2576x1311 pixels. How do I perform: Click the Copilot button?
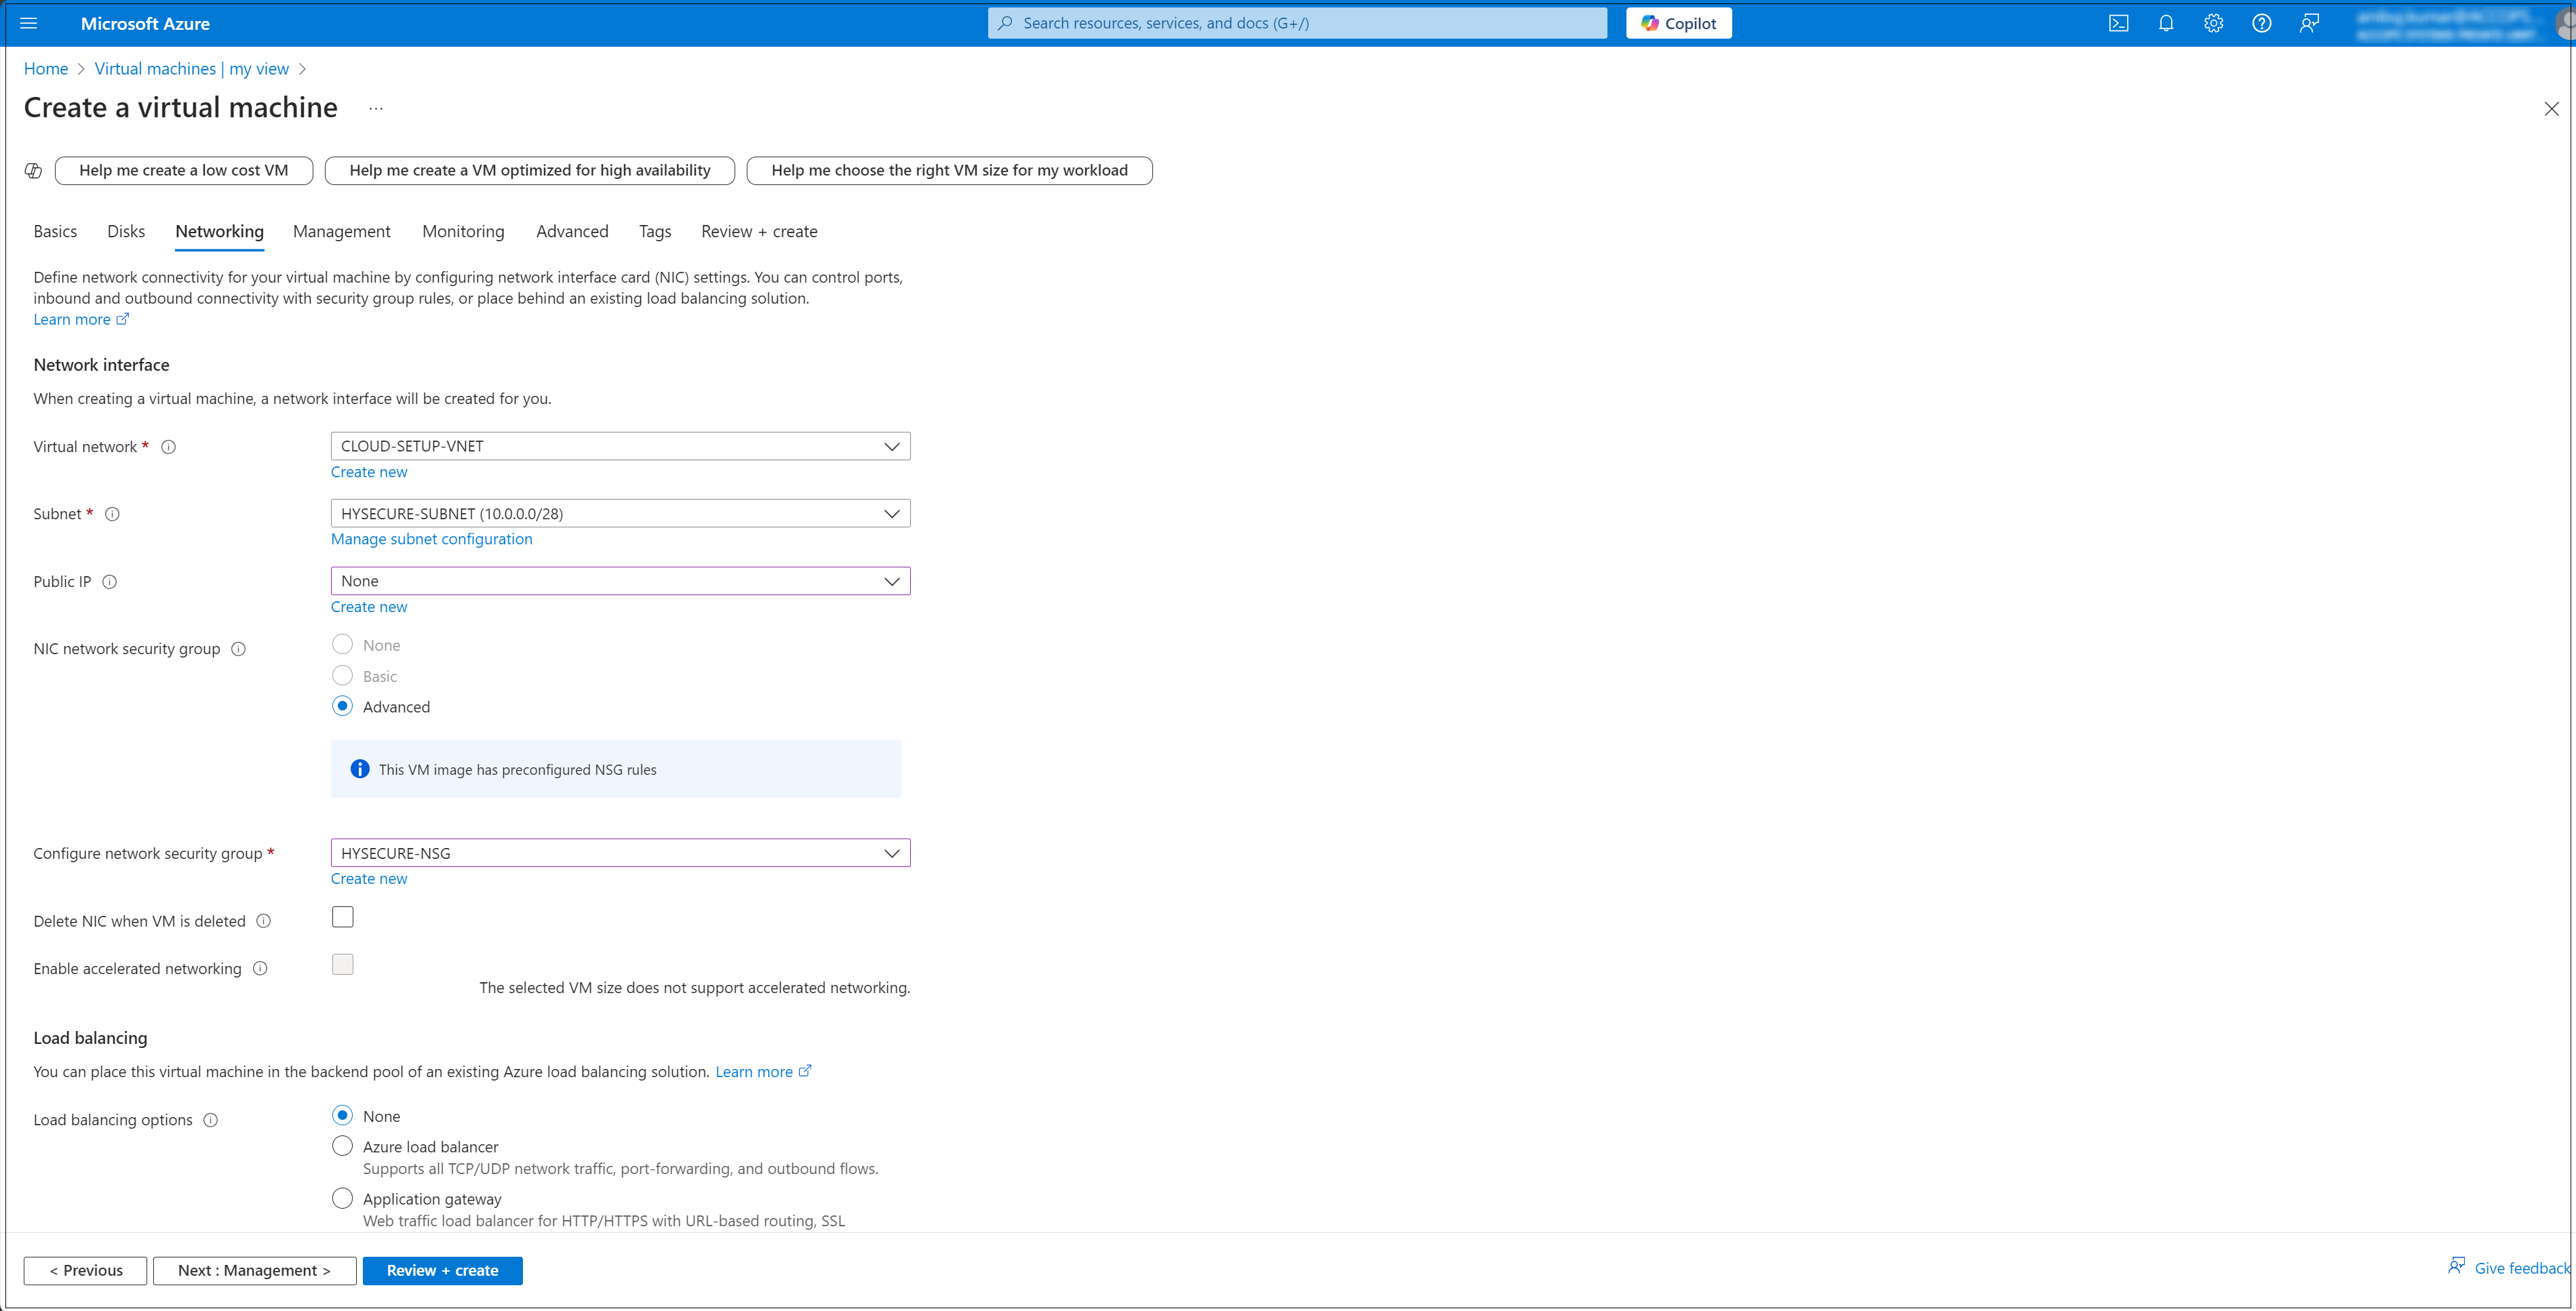(x=1679, y=23)
